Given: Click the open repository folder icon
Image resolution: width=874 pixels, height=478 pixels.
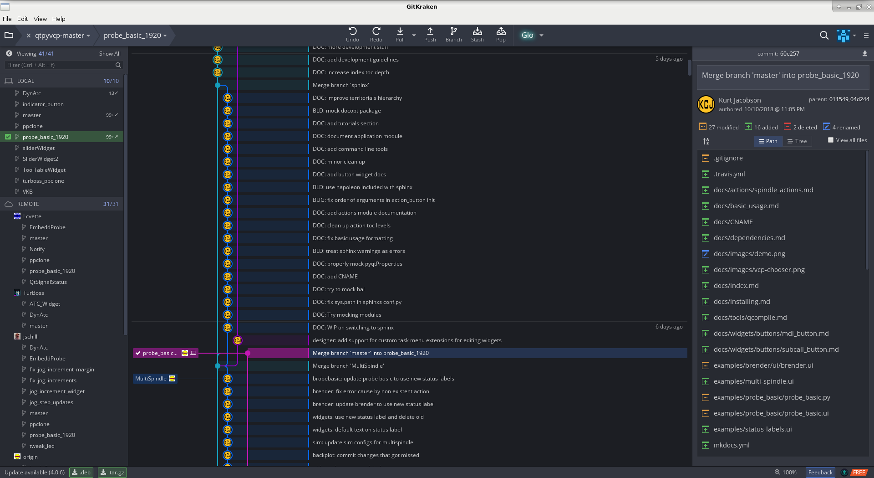Looking at the screenshot, I should coord(9,35).
